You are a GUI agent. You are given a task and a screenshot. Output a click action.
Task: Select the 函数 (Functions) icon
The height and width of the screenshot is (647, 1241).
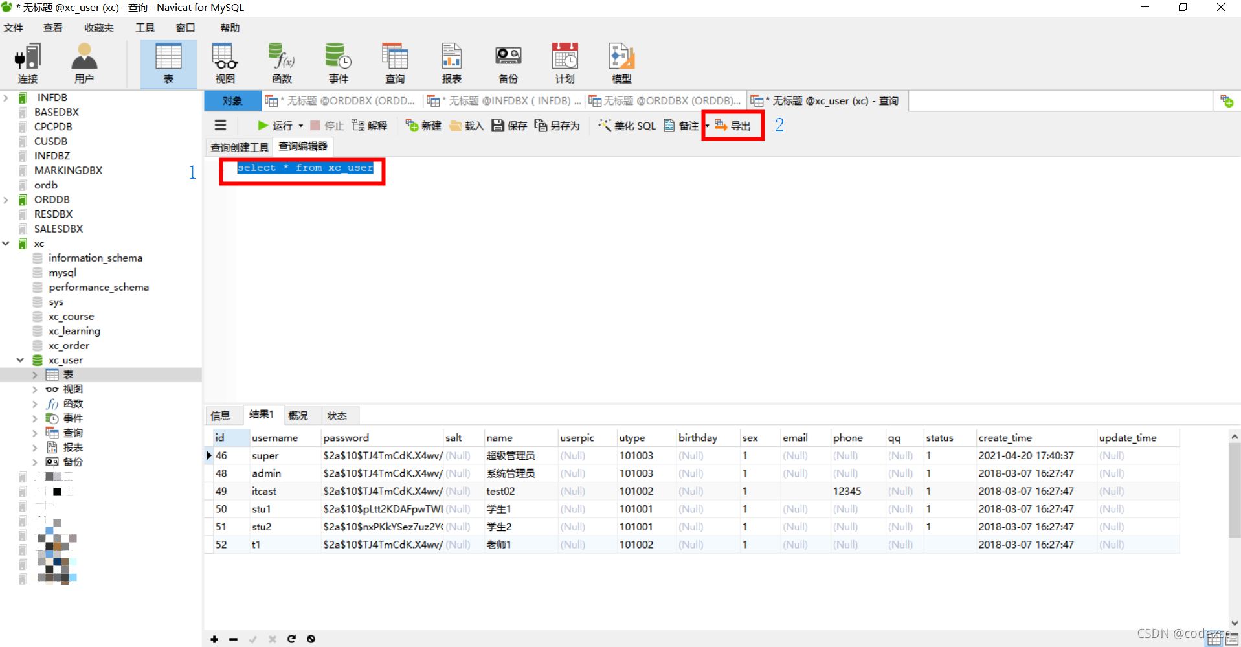pos(281,62)
